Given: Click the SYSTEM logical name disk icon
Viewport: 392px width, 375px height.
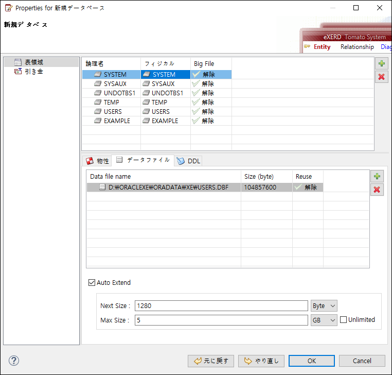Looking at the screenshot, I should point(98,74).
